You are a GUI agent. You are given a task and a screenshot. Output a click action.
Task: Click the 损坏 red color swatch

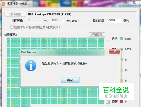pos(121,102)
